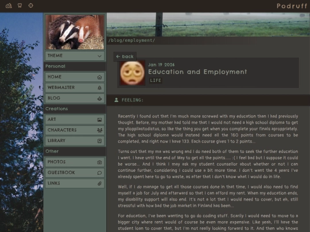Click the Personal section heading
Image resolution: width=310 pixels, height=232 pixels.
coord(55,66)
